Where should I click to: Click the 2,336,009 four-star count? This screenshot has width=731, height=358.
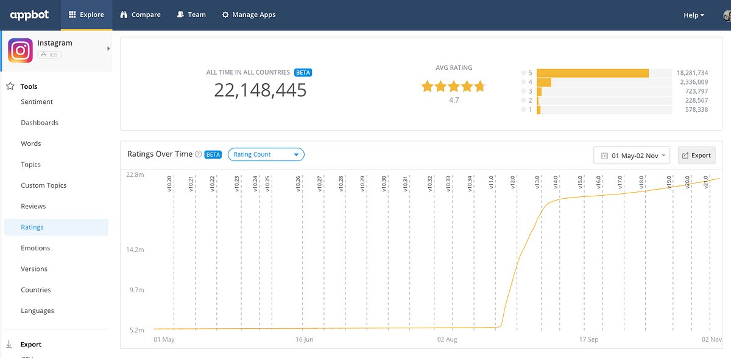click(694, 82)
